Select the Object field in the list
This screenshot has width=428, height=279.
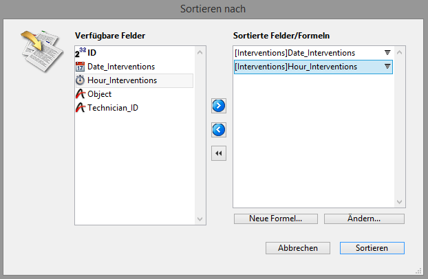pos(100,94)
